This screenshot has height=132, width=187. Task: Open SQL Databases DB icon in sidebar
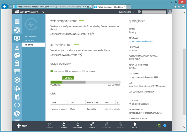coord(17,63)
